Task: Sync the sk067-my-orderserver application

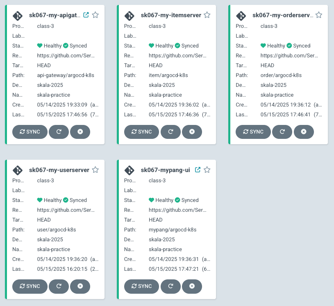Action: click(253, 132)
